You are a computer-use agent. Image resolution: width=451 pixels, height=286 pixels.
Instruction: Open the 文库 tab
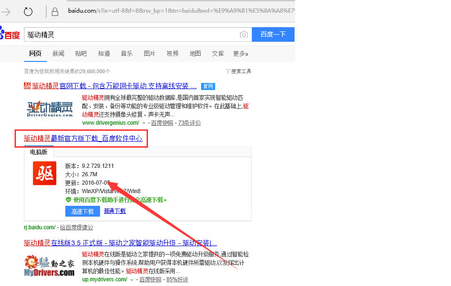[x=218, y=54]
